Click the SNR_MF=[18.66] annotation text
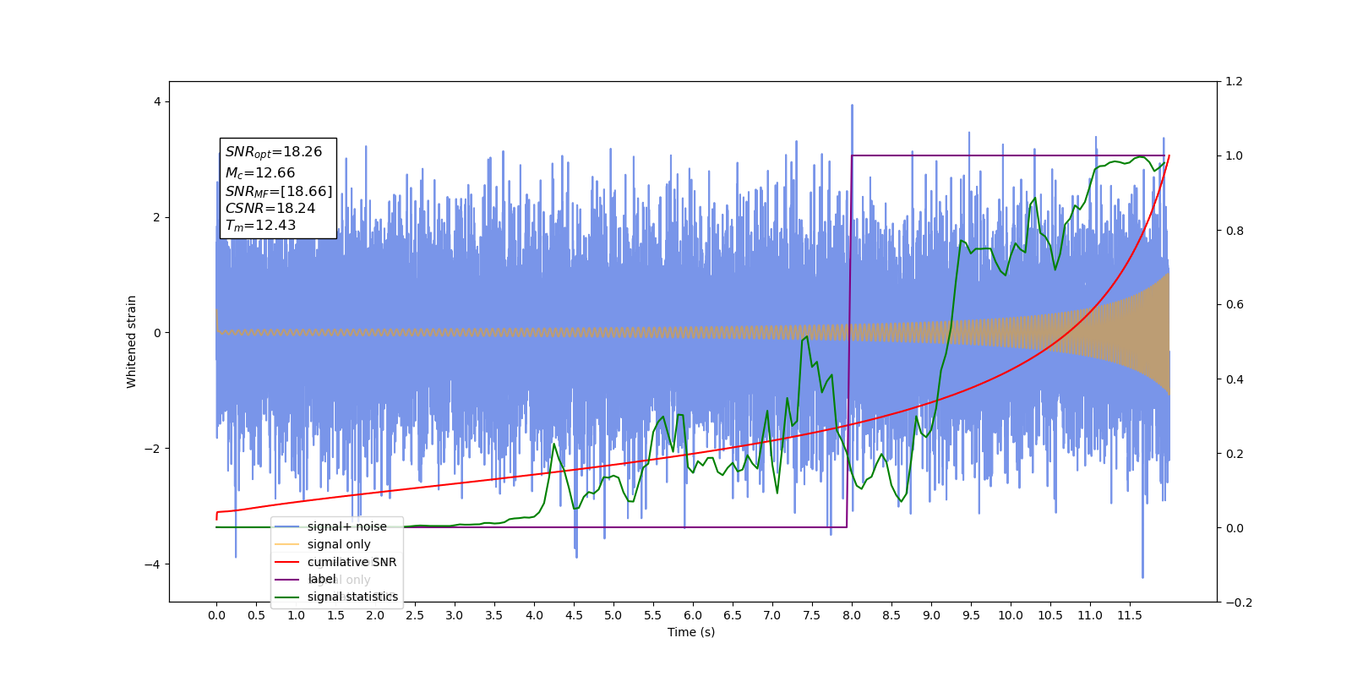The height and width of the screenshot is (676, 1352). point(279,192)
